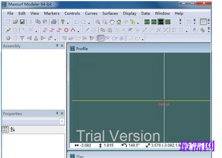Viewport: 222px width, 158px height.
Task: Open dropdown arrow after Help icon
Action: point(68,23)
